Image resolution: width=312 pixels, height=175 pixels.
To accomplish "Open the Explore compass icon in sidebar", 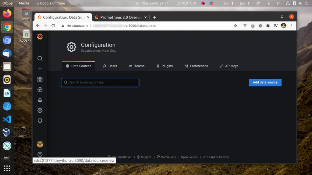I will click(40, 90).
